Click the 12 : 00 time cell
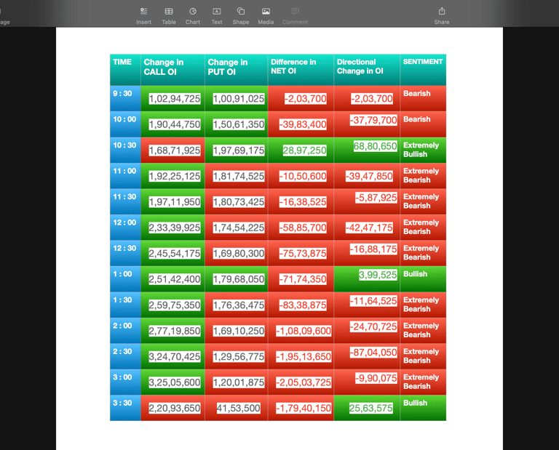Viewport: 559px width, 450px height. [x=125, y=227]
